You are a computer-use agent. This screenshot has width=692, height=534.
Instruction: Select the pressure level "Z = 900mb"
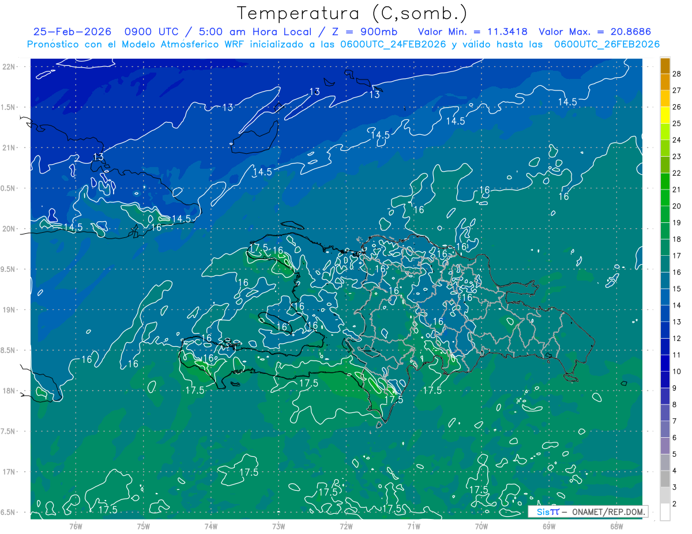coord(364,32)
